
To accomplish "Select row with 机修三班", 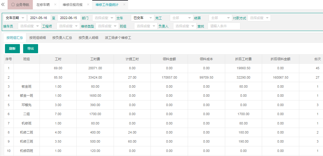I will pos(163,142).
